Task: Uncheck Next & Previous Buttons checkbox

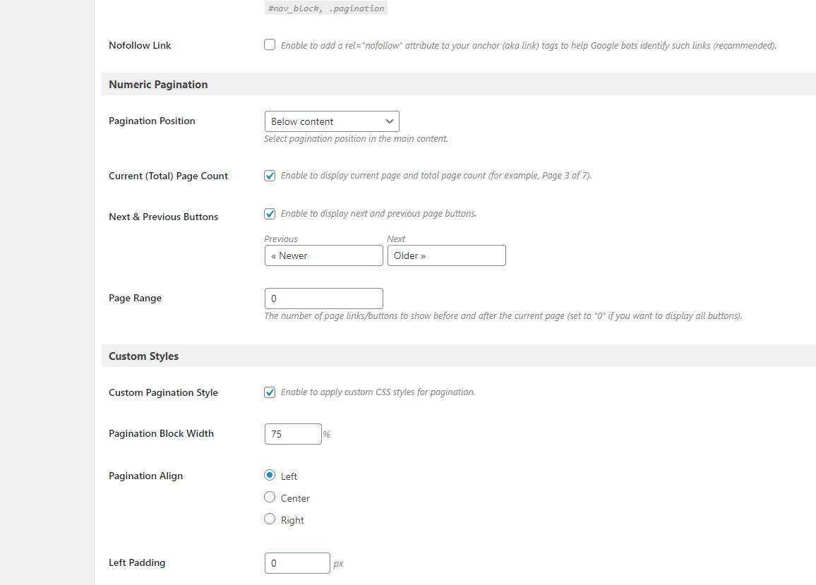Action: [x=270, y=213]
